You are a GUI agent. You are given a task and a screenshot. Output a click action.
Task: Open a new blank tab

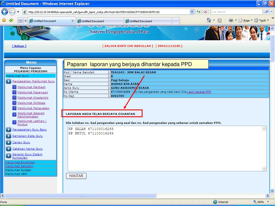click(x=176, y=21)
